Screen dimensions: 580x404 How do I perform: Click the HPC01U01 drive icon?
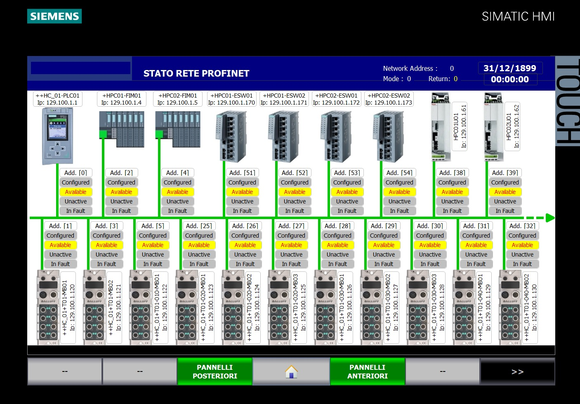pyautogui.click(x=441, y=126)
